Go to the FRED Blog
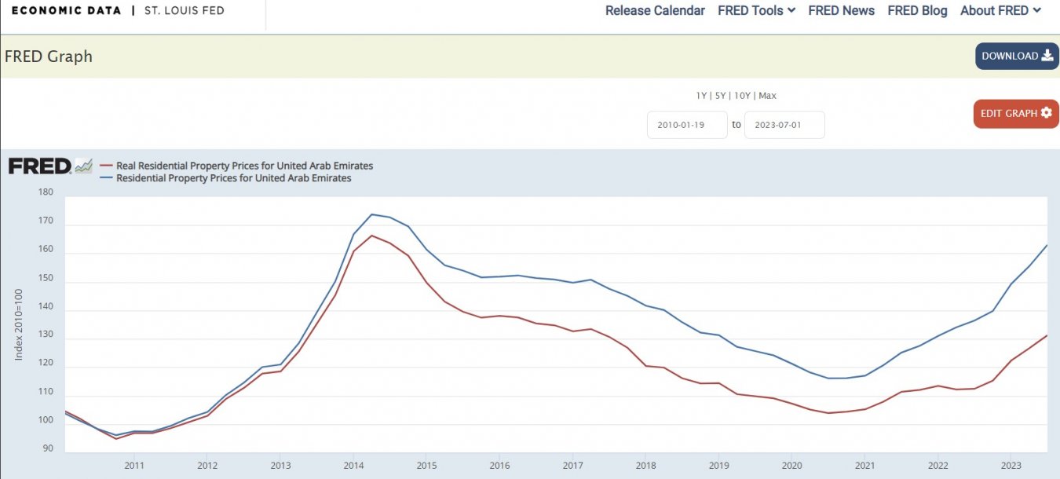1060x479 pixels. [917, 10]
